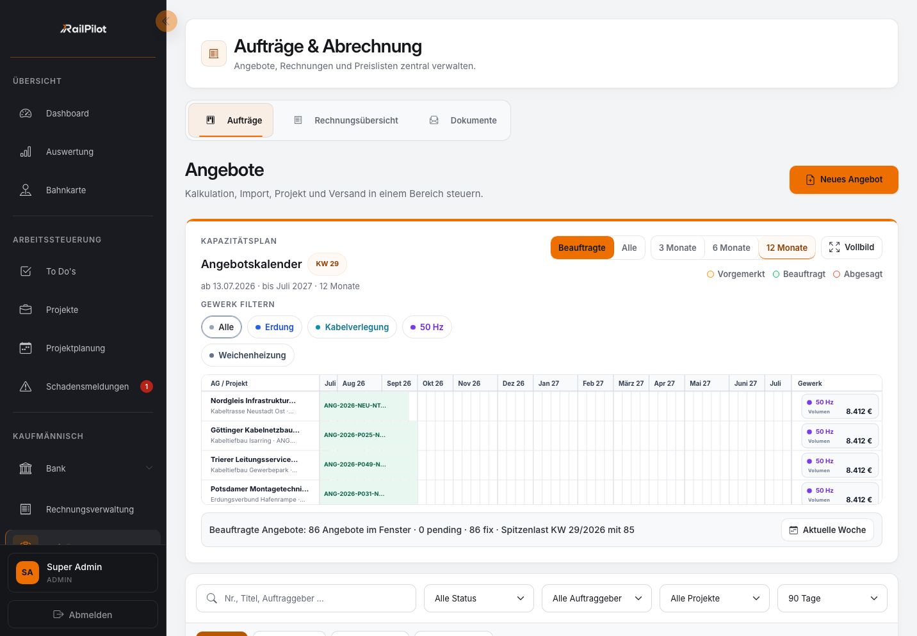Select the Trierer Leitungsservice row

(261, 465)
